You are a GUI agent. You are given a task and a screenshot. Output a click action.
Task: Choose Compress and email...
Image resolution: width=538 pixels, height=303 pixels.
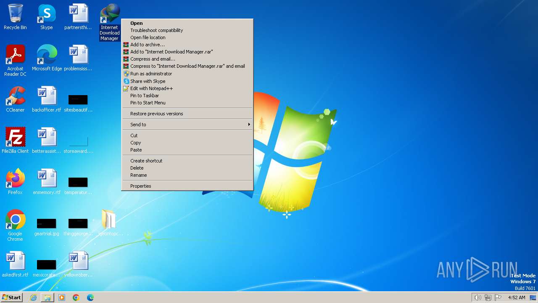(187, 59)
